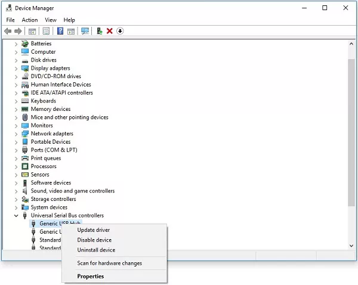Click the Disk drives category icon
This screenshot has width=358, height=285.
click(25, 61)
